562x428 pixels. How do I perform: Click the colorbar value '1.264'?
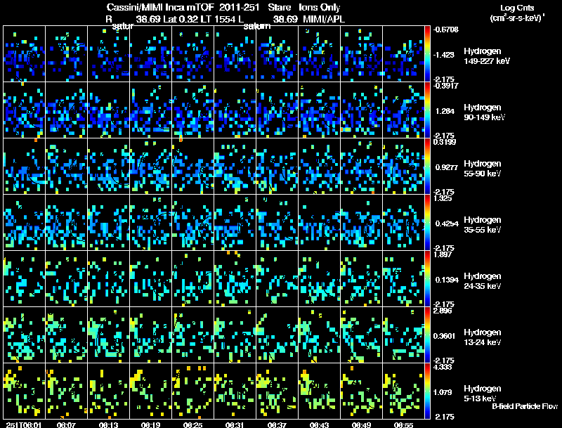(x=445, y=111)
